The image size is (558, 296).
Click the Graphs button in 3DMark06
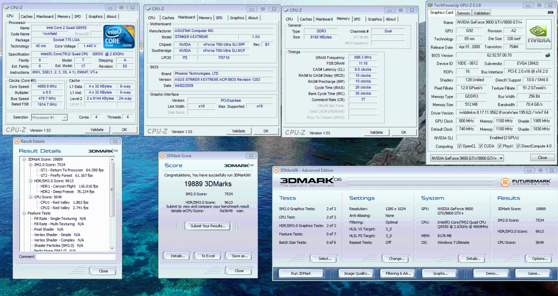click(x=440, y=273)
